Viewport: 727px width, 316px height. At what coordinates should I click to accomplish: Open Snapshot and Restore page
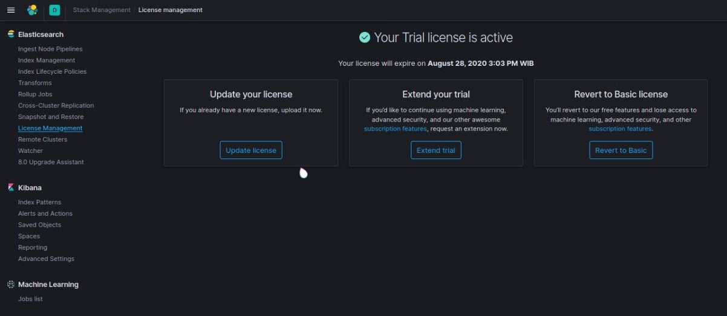tap(51, 117)
